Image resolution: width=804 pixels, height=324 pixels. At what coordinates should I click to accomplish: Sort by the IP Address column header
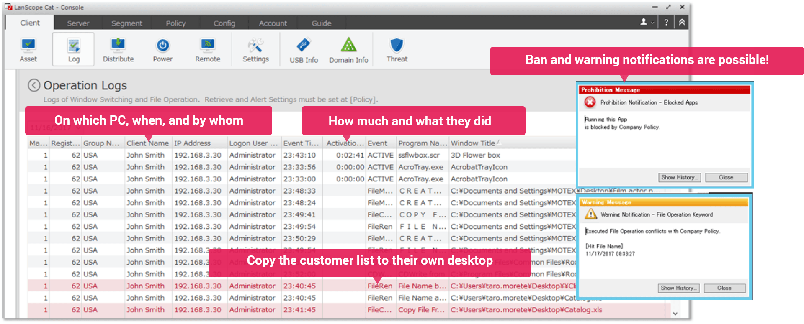click(192, 143)
